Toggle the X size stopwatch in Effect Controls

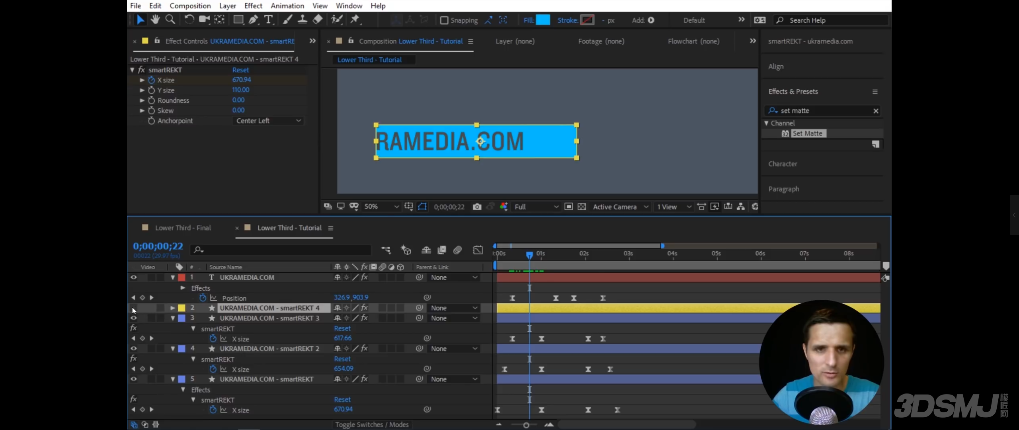coord(151,80)
